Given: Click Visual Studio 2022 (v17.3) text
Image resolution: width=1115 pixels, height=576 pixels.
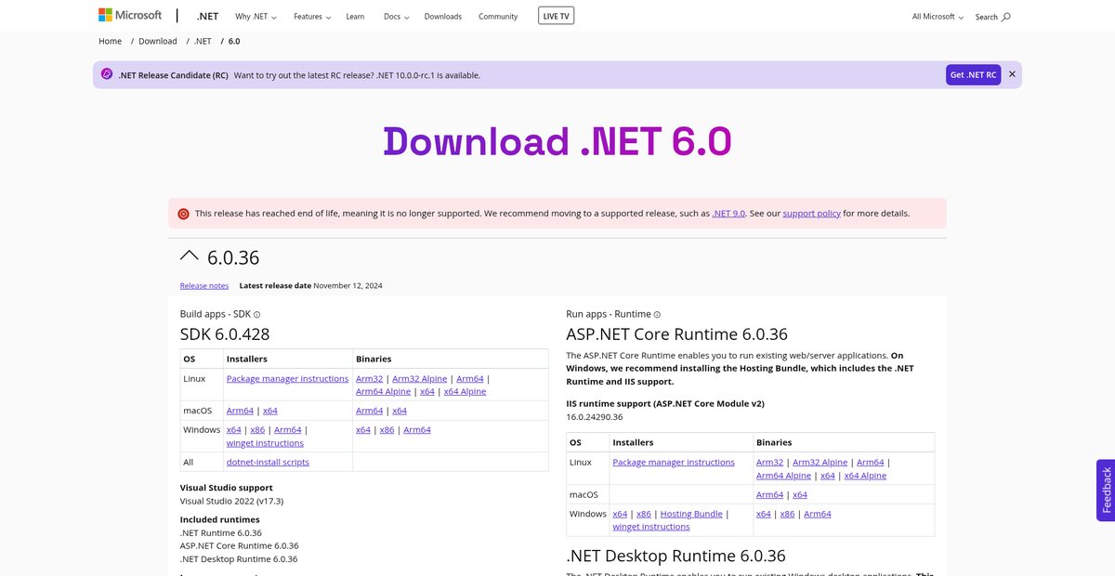Looking at the screenshot, I should (x=231, y=501).
